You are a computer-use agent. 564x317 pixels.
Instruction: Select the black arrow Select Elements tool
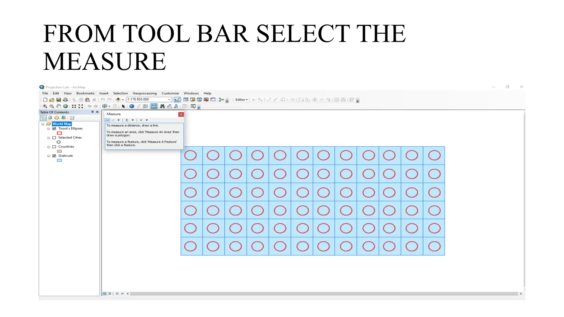pos(123,106)
